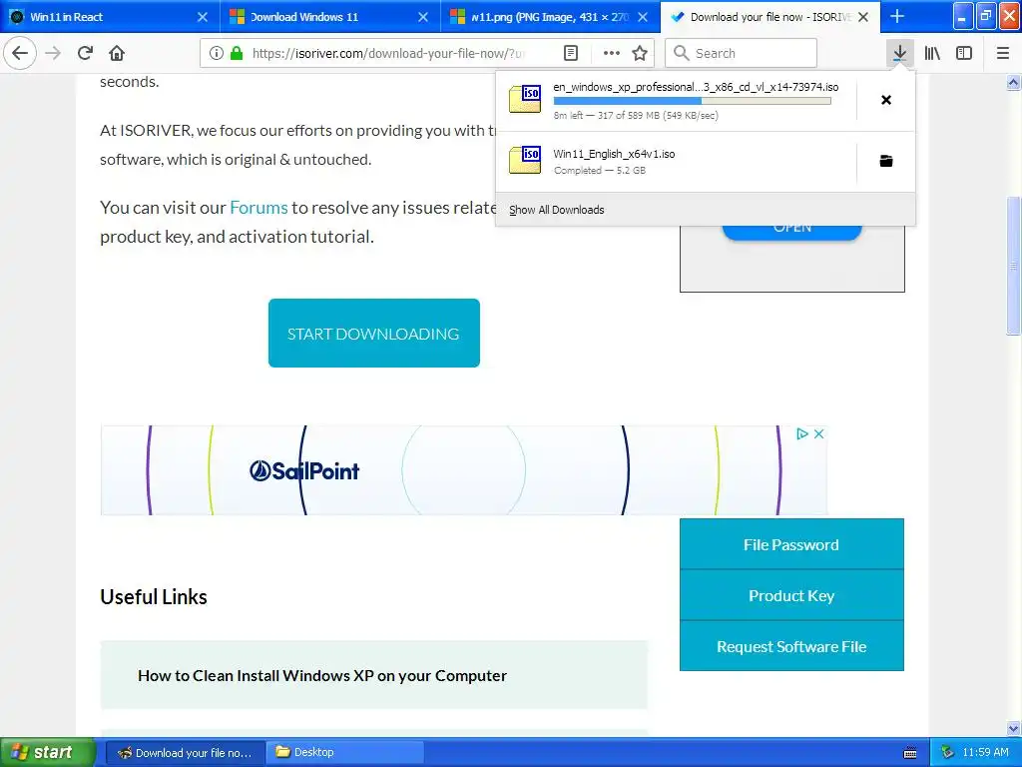Screen dimensions: 1022x767
Task: Go back to the previous page
Action: [20, 53]
